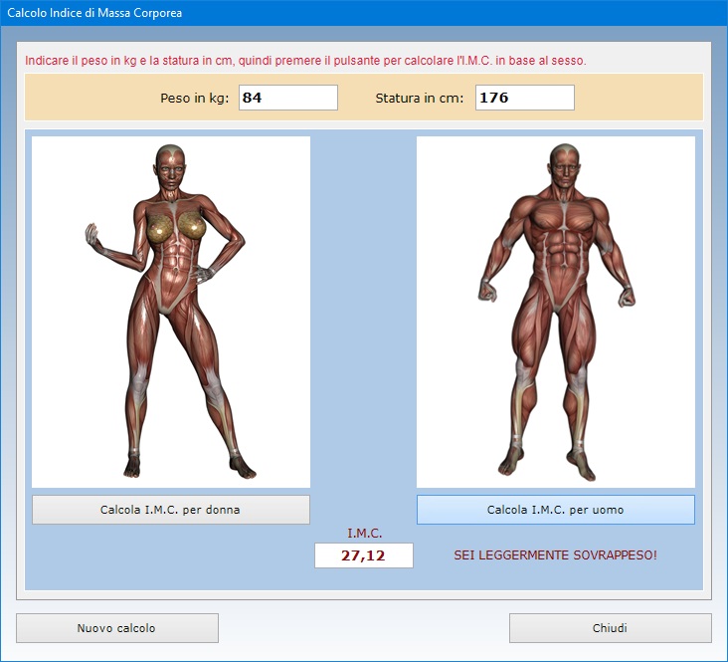The width and height of the screenshot is (728, 662).
Task: Click the SEI LEGGERMENTE SOVRAPPESO! message
Action: pos(555,555)
